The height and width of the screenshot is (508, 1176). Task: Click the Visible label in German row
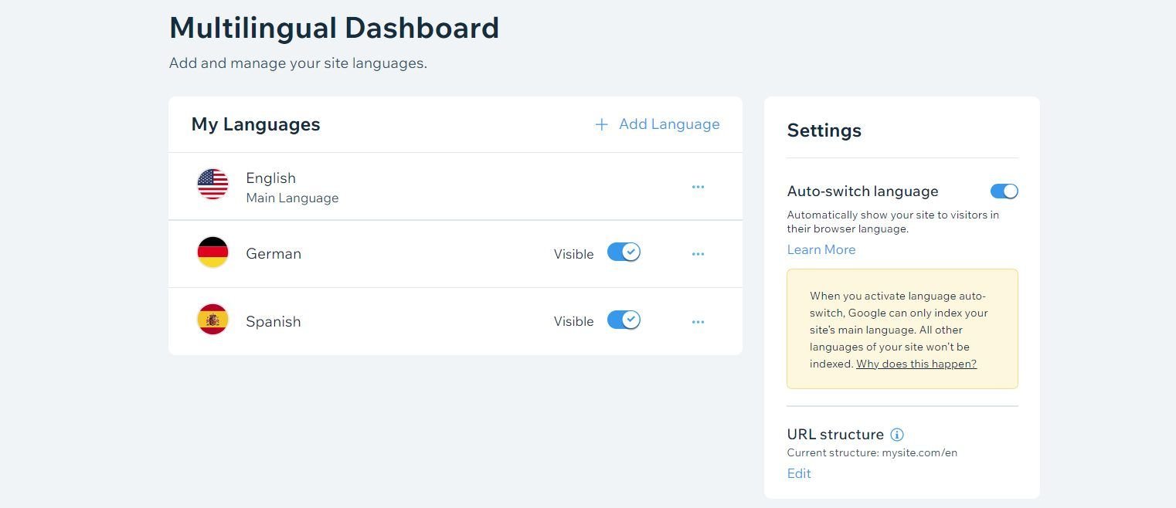574,254
